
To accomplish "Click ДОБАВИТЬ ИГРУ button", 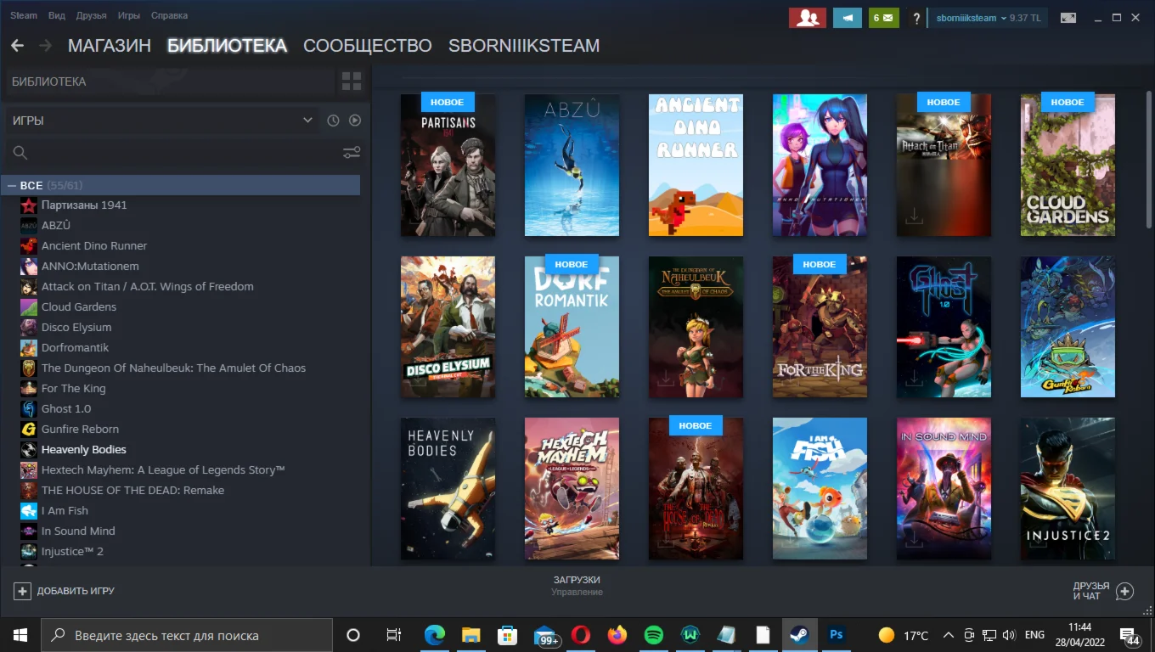I will [x=64, y=591].
